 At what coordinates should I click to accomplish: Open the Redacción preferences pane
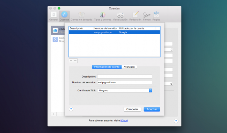point(135,16)
